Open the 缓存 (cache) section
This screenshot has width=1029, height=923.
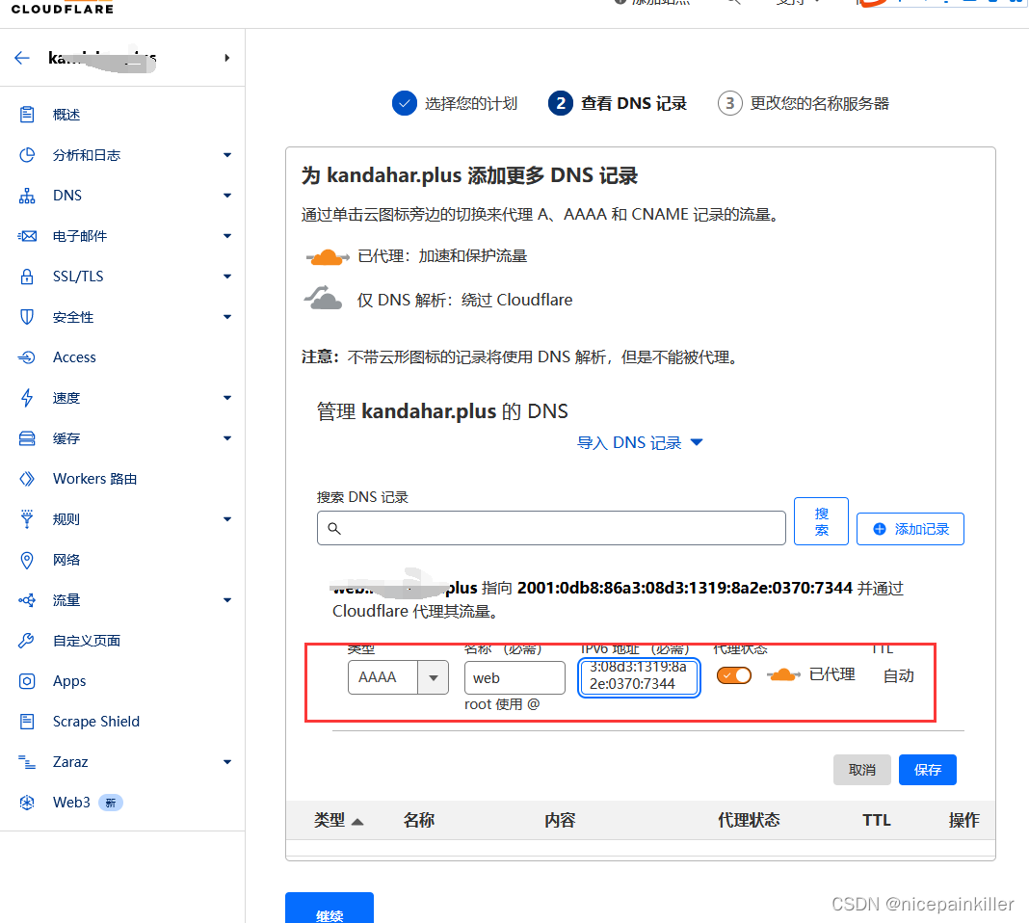click(71, 437)
